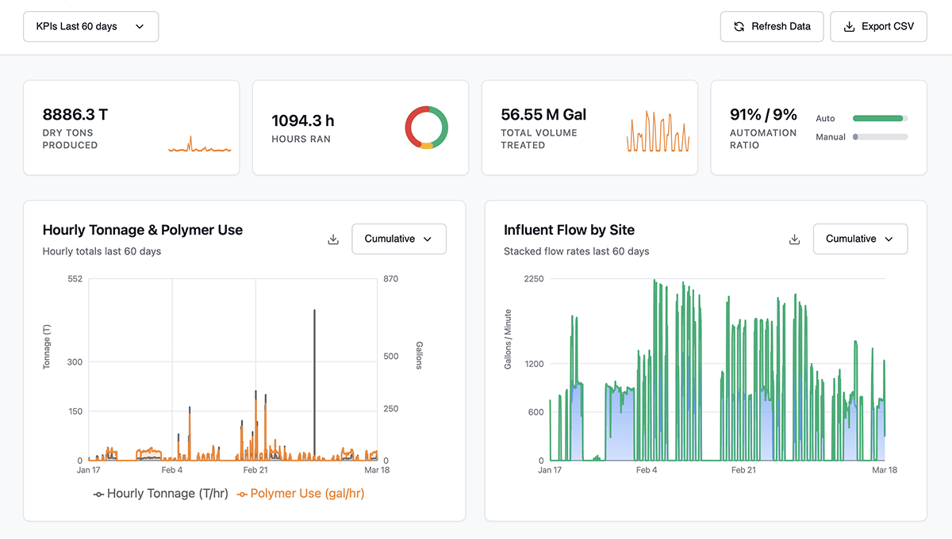Click the Total Volume Treated sparkline
Screen dimensions: 952x539
tap(658, 132)
